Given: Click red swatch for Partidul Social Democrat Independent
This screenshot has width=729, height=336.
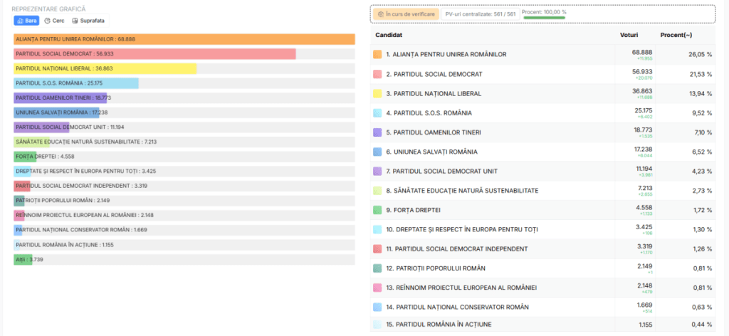Looking at the screenshot, I should pyautogui.click(x=377, y=248).
